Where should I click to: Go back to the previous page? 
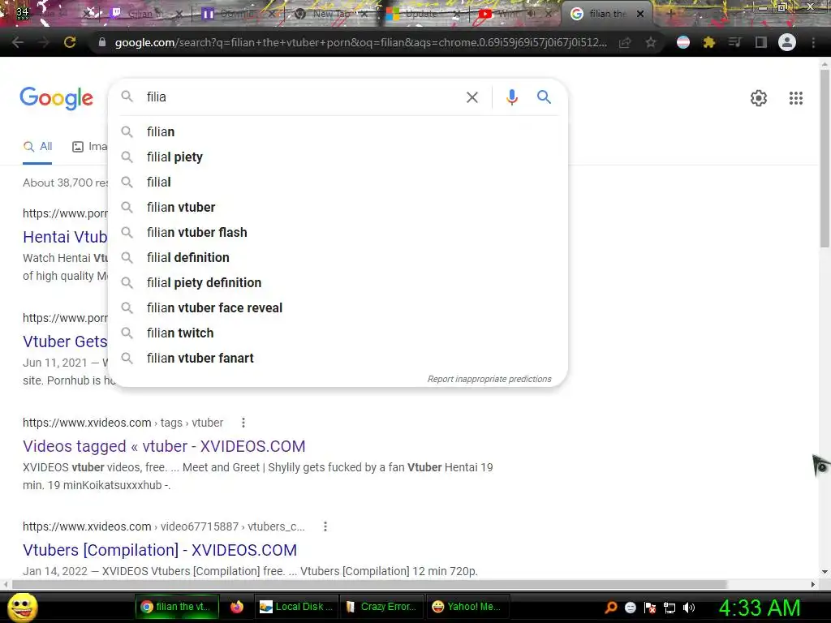click(18, 42)
